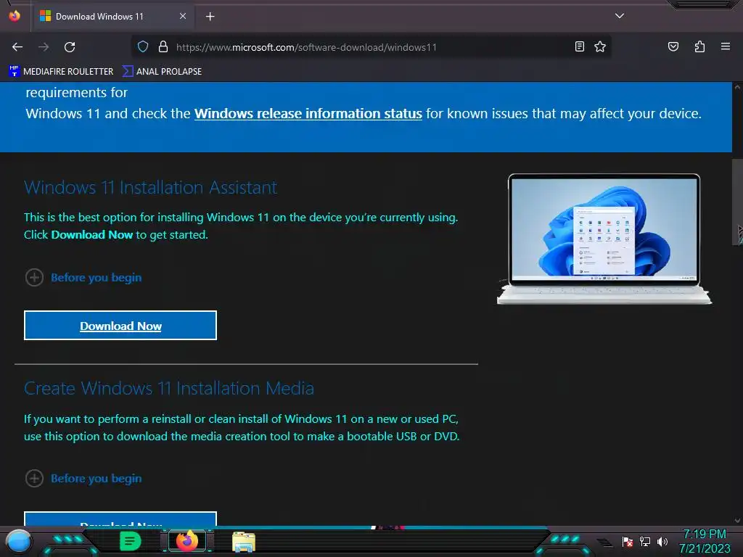The image size is (743, 557).
Task: View site security padlock details
Action: pyautogui.click(x=163, y=47)
